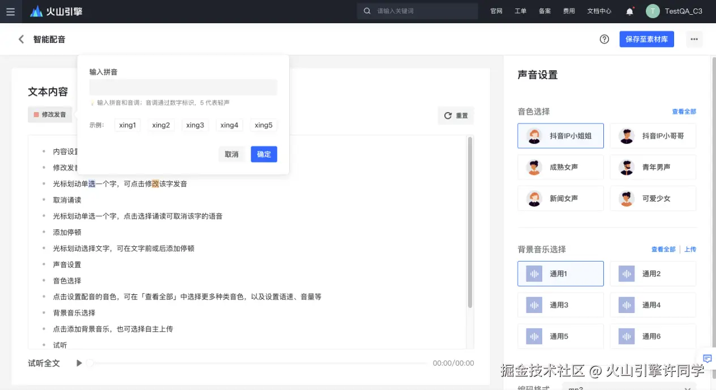716x390 pixels.
Task: Pick example pinyin xing4
Action: [229, 125]
